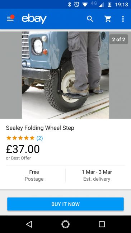The height and width of the screenshot is (233, 131).
Task: Tap the five-star rating
Action: click(x=20, y=138)
